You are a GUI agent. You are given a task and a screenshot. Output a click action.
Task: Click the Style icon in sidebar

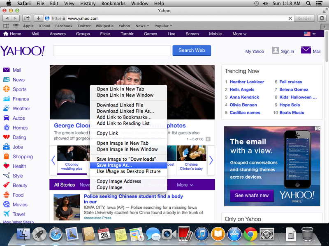[6, 175]
